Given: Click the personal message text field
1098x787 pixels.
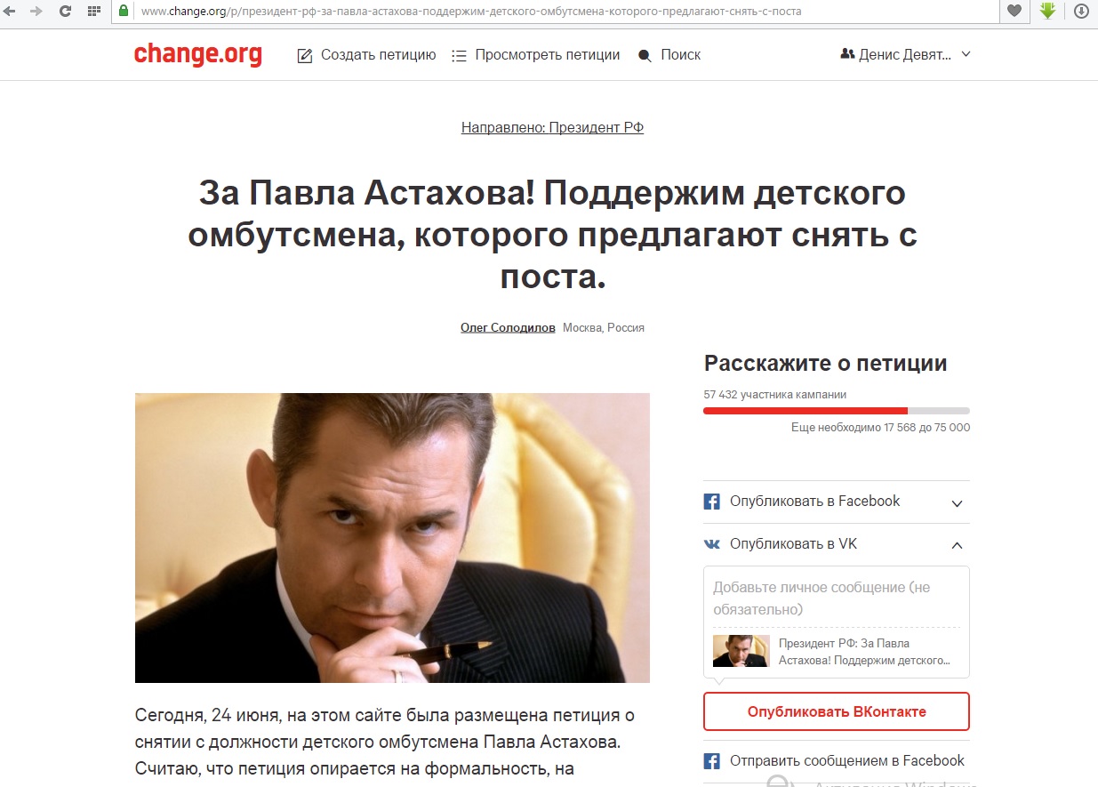Looking at the screenshot, I should coord(837,598).
